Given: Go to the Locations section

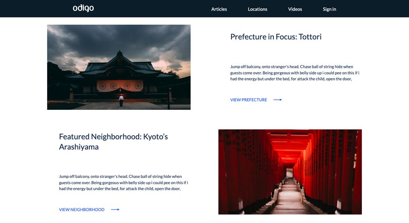Looking at the screenshot, I should click(x=257, y=9).
